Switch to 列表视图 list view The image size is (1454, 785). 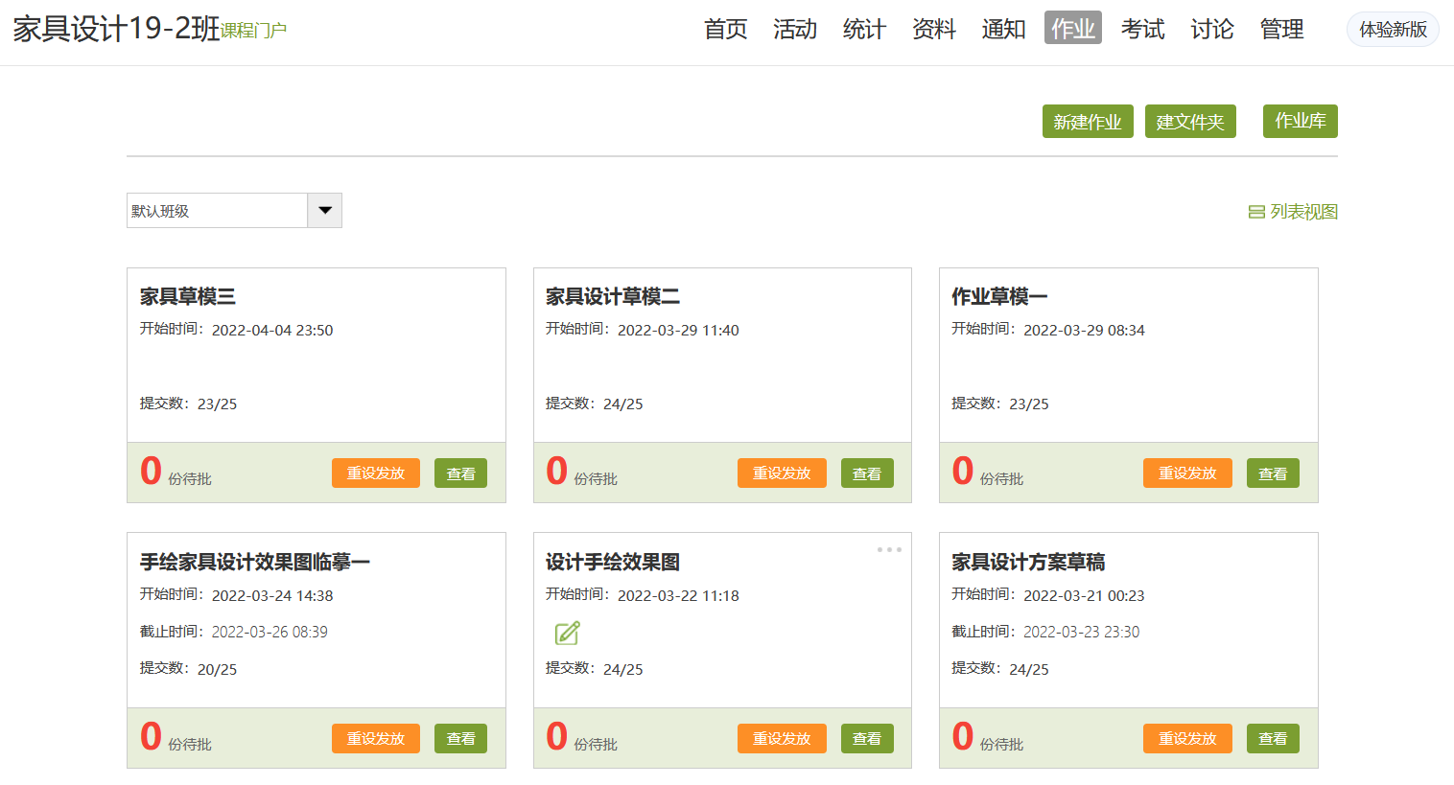point(1293,212)
